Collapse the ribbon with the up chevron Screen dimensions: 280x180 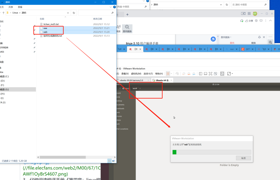pyautogui.click(x=270, y=21)
